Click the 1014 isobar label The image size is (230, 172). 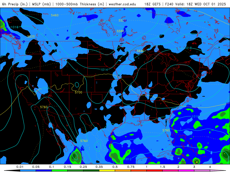[x=104, y=70]
